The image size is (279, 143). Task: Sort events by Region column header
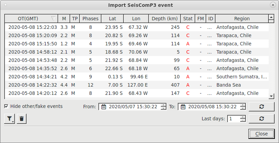[242, 19]
